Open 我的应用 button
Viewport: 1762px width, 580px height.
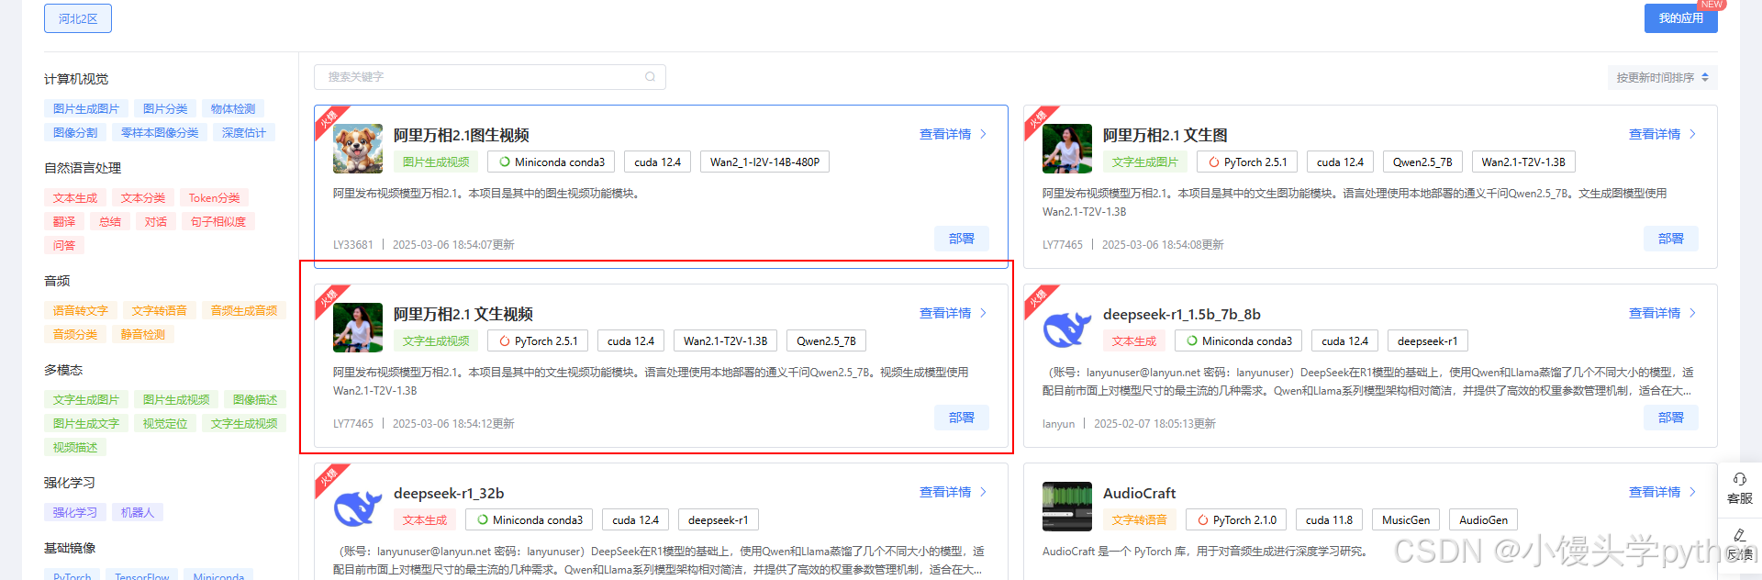[x=1680, y=18]
